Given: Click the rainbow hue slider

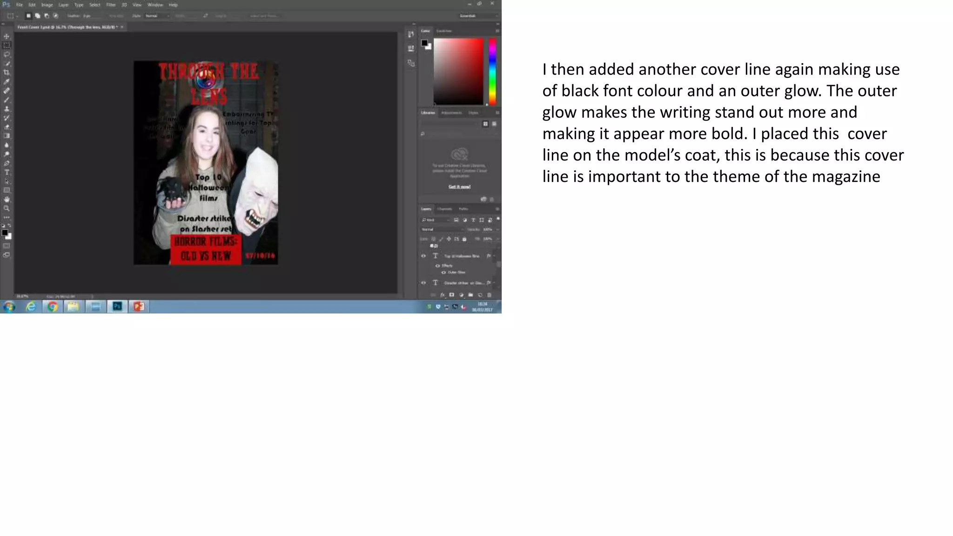Looking at the screenshot, I should [492, 72].
